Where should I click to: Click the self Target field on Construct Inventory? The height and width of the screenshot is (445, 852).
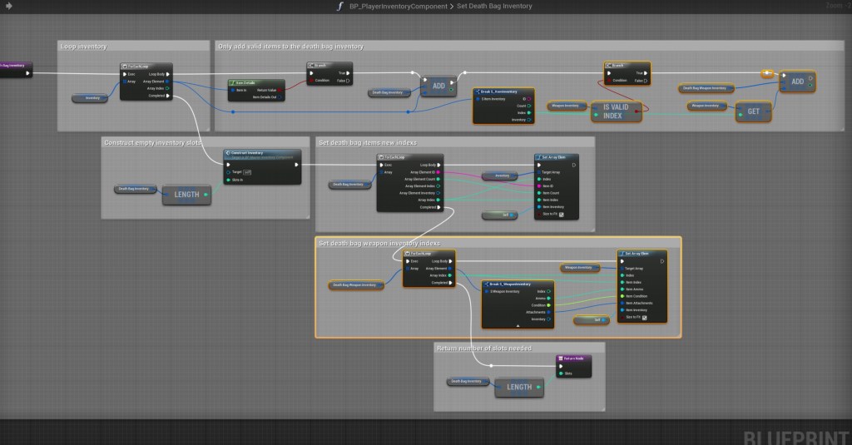247,171
